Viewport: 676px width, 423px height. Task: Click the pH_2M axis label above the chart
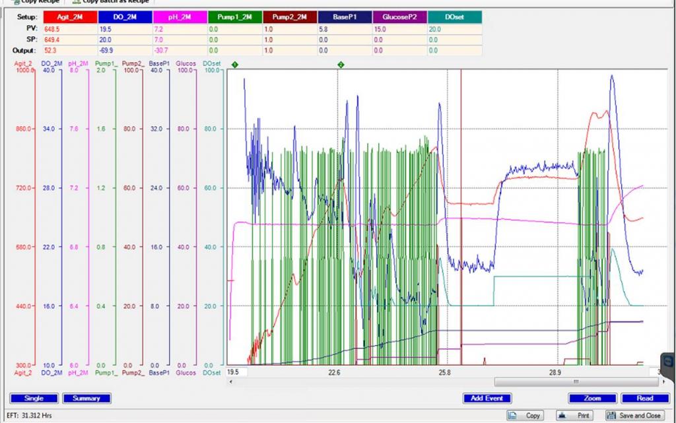pos(78,63)
